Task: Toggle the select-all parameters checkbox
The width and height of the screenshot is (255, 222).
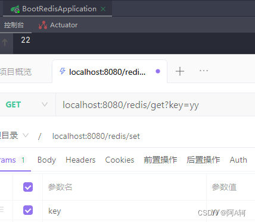Action: [x=28, y=187]
